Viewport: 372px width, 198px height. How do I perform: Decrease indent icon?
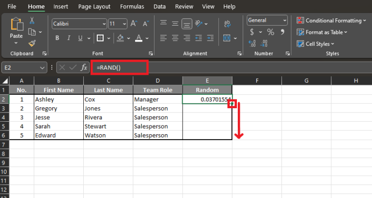click(199, 38)
